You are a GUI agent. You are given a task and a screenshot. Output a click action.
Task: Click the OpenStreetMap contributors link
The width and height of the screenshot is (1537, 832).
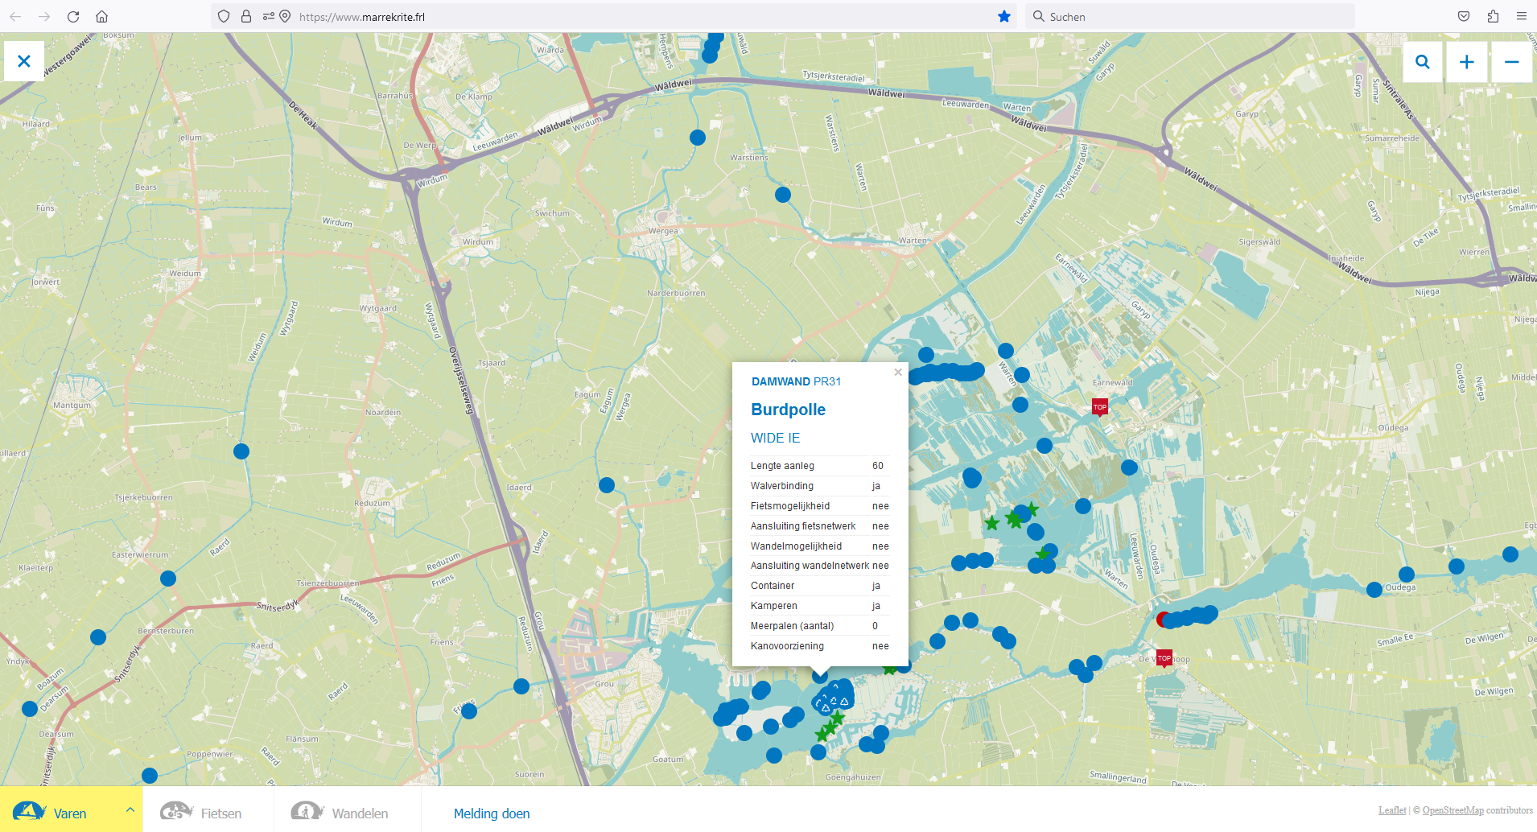(1453, 810)
